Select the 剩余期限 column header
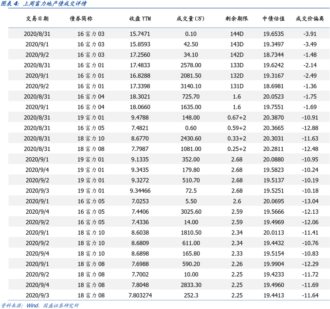Viewport: 330px width, 309px height. [x=237, y=19]
